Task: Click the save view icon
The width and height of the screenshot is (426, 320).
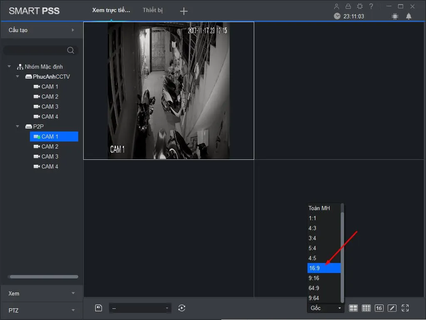Action: click(99, 308)
